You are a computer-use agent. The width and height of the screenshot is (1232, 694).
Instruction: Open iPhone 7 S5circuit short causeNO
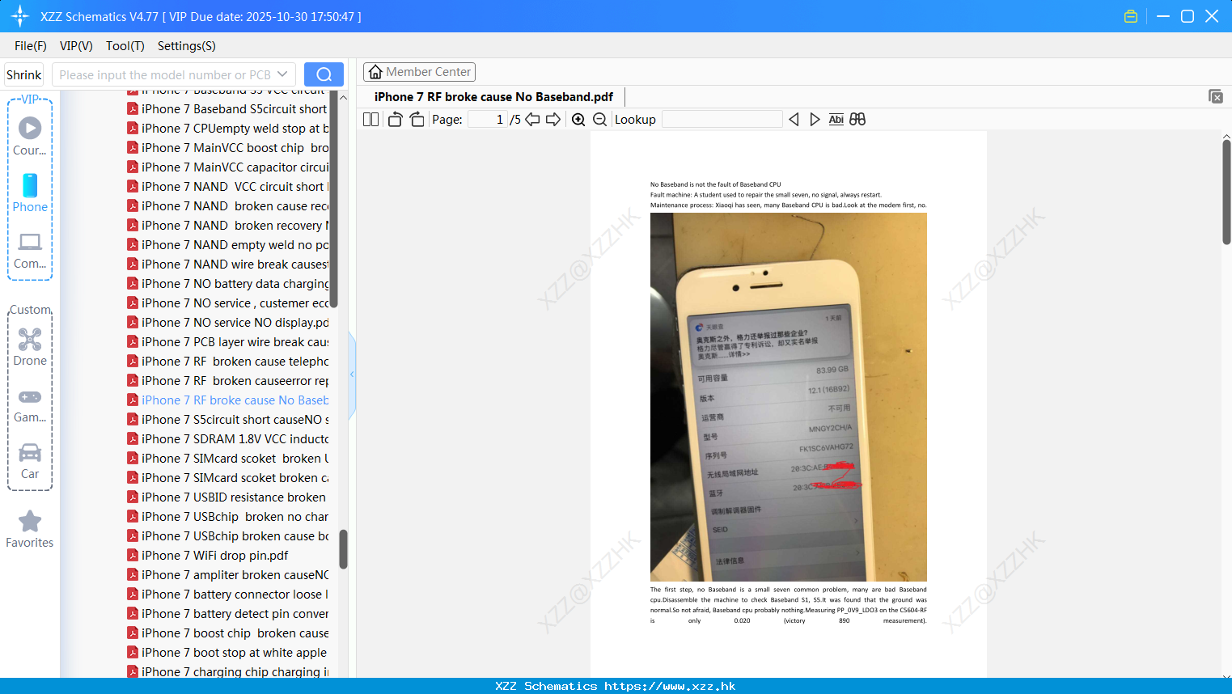point(228,420)
